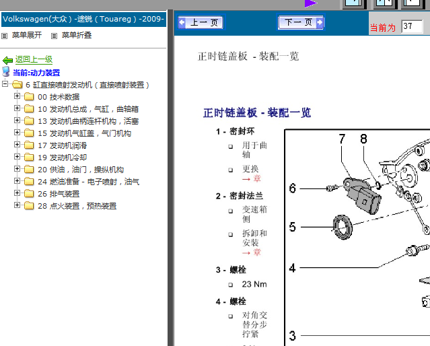The height and width of the screenshot is (346, 430).
Task: Open 28 点火装置，预热装置
Action: coord(77,206)
